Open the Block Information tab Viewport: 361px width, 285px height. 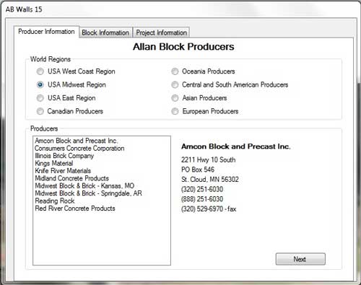click(x=105, y=32)
